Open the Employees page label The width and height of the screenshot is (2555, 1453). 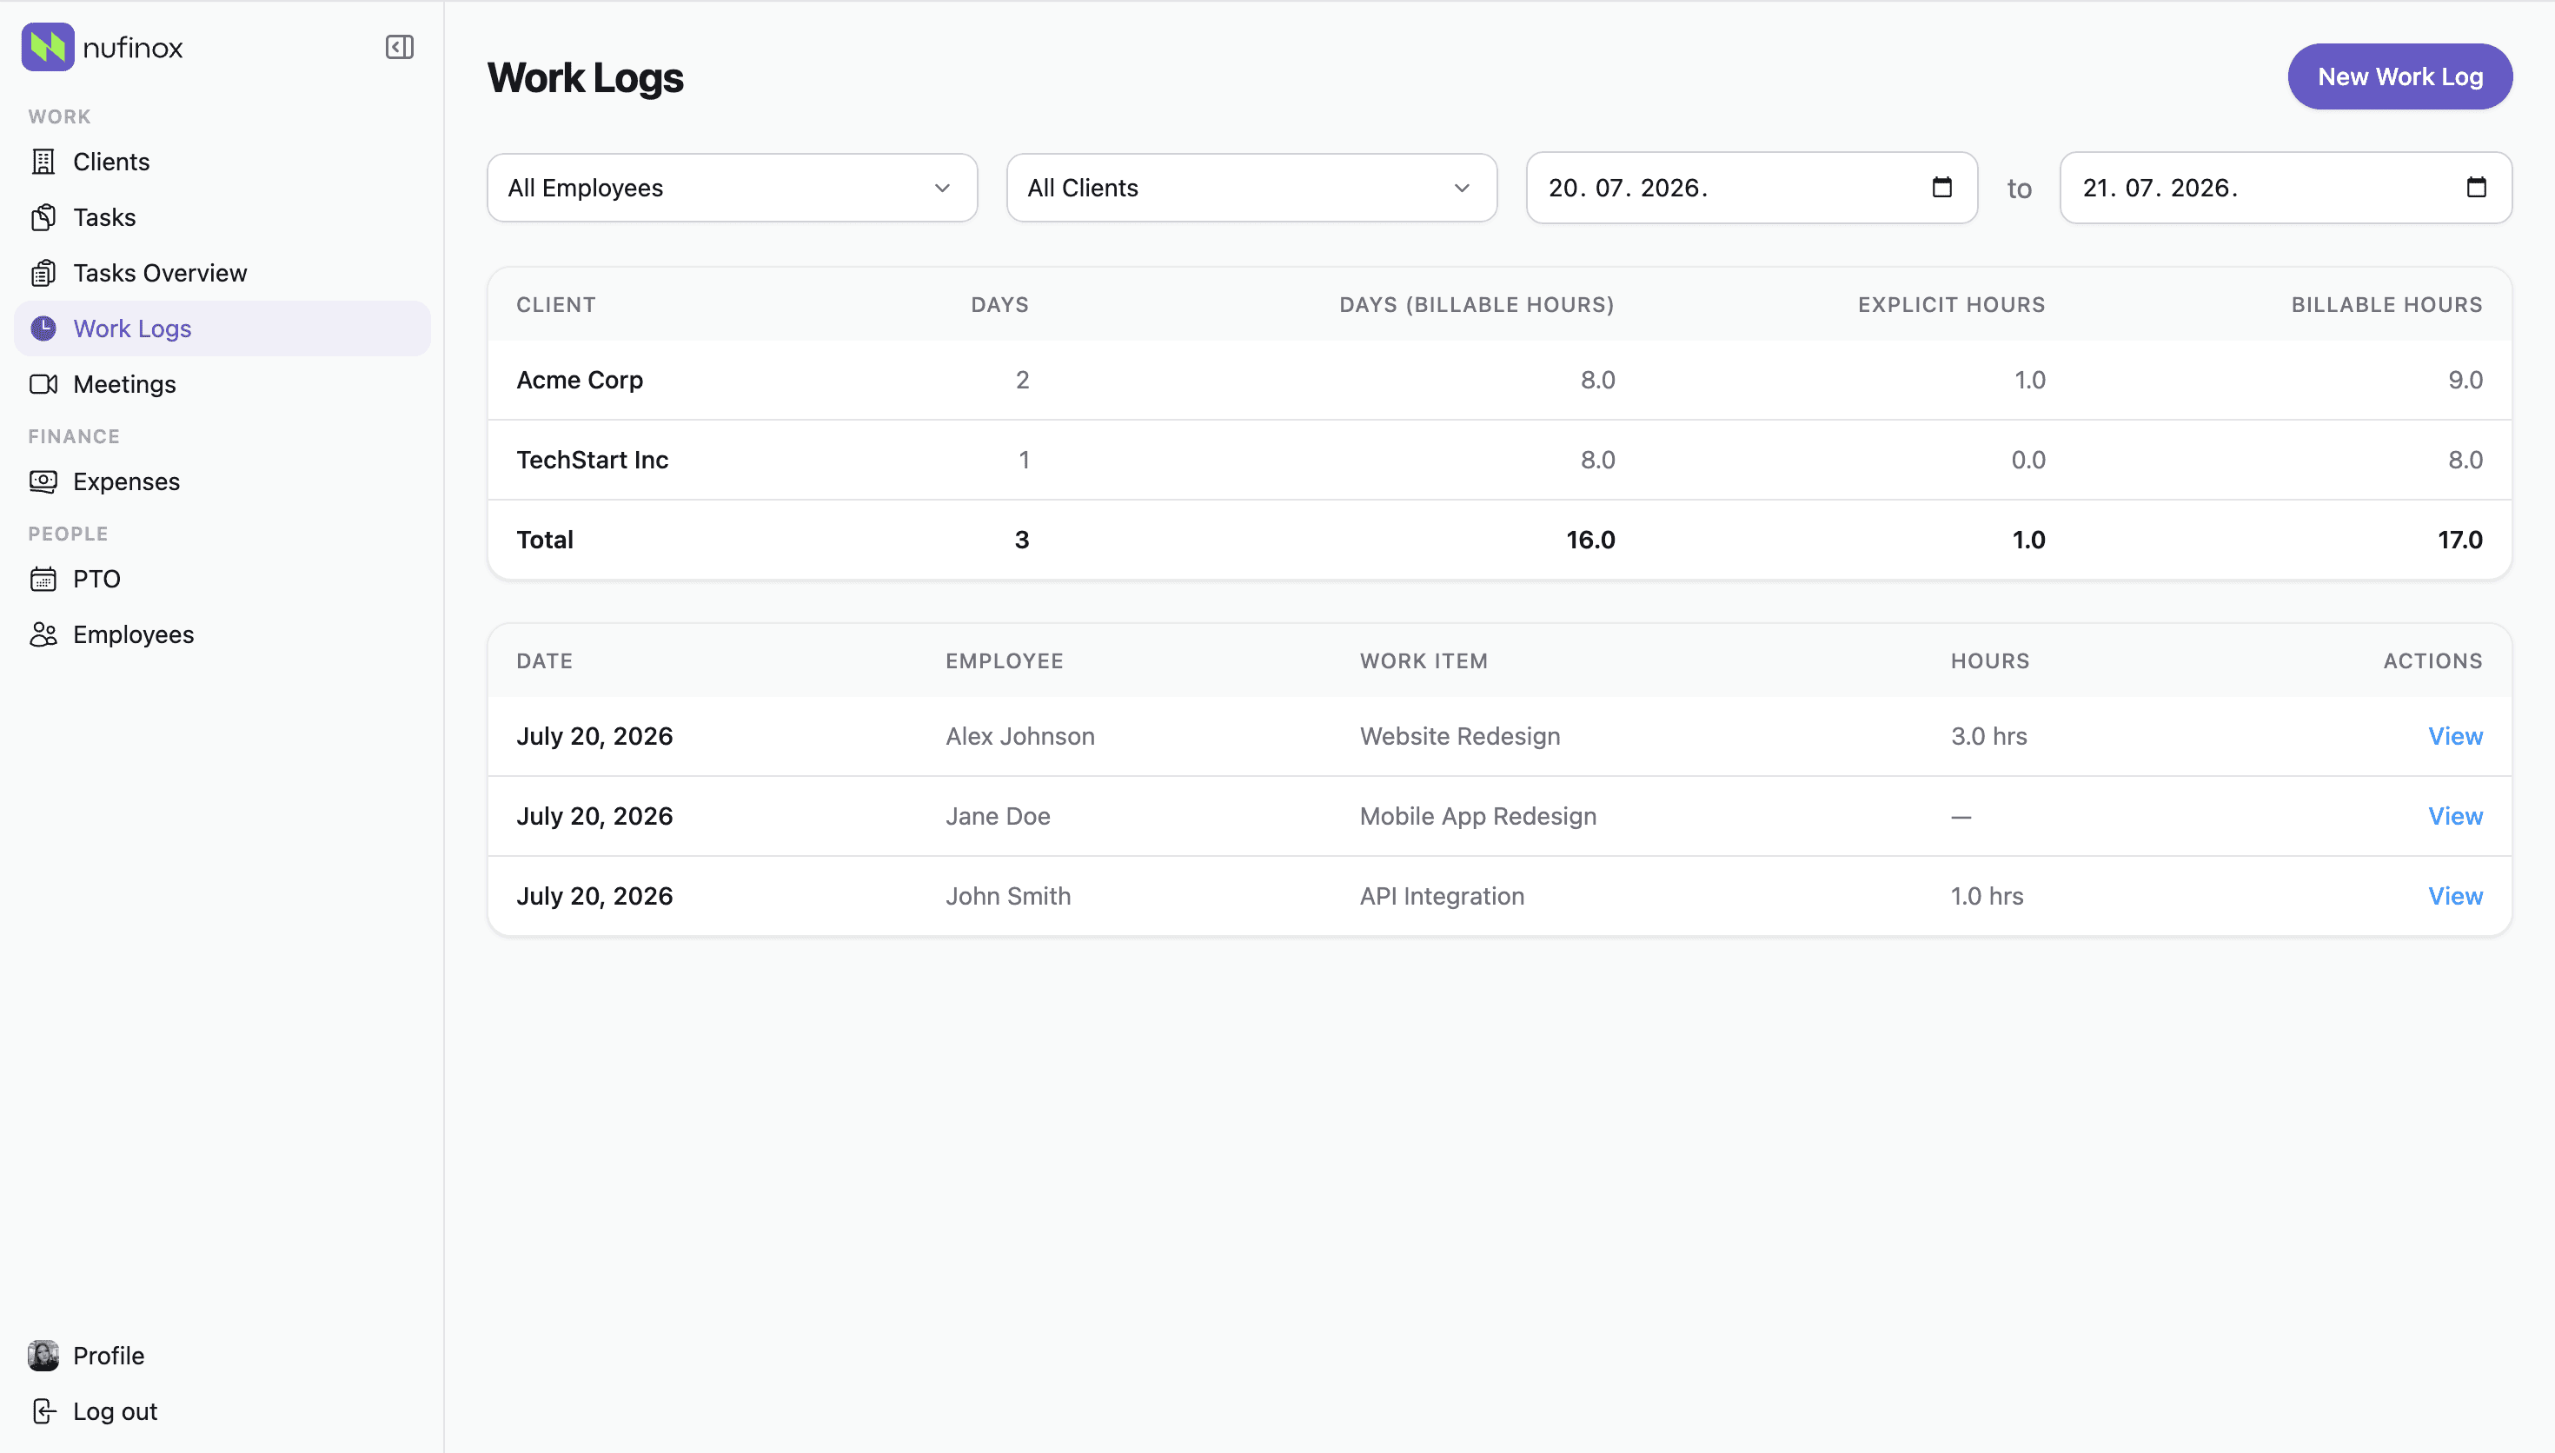tap(134, 634)
